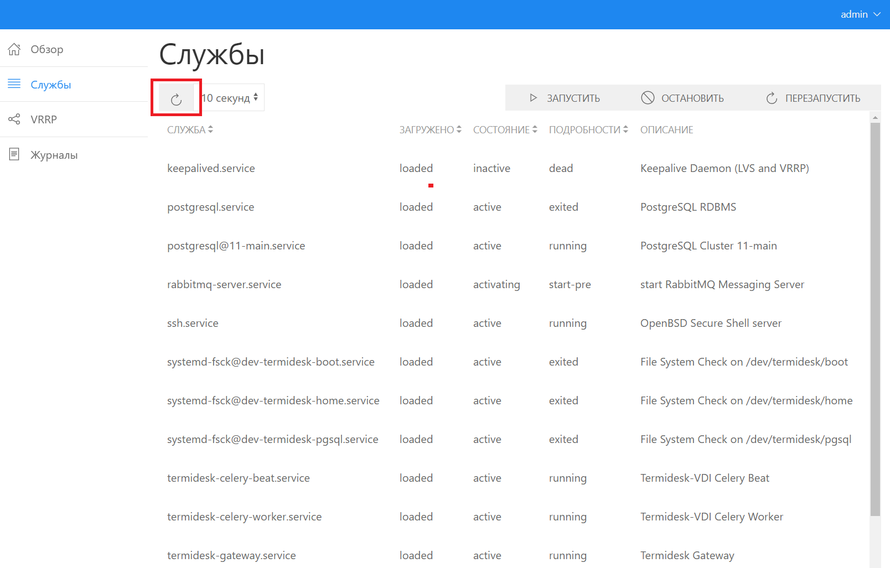Open the 10 секунд refresh interval dropdown
The image size is (890, 568).
coord(231,98)
